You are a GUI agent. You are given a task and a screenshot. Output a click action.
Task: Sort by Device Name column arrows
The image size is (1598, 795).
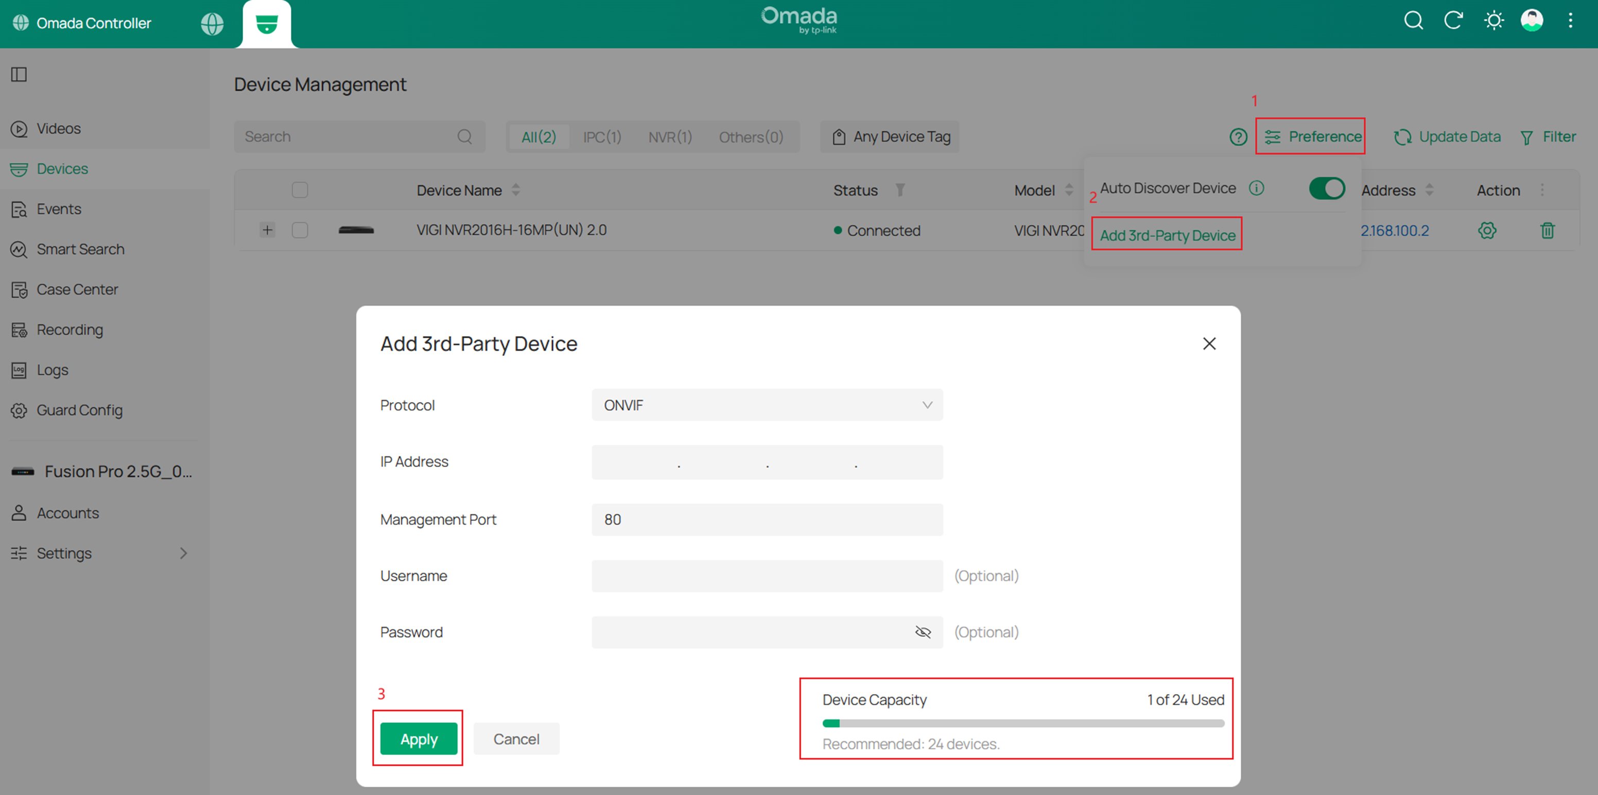[x=515, y=190]
